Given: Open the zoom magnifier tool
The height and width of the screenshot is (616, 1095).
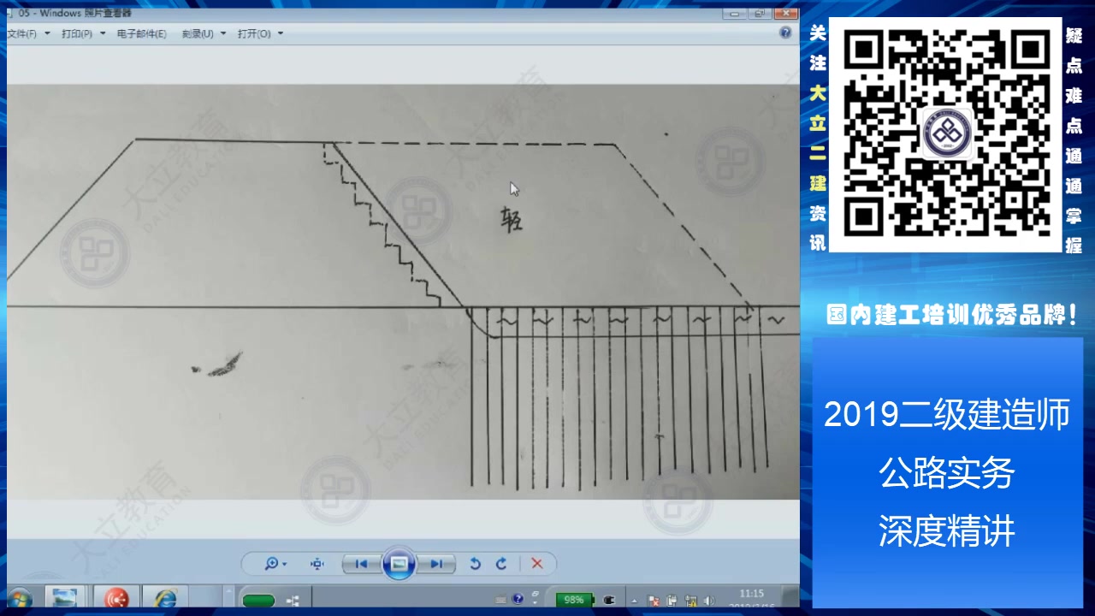Looking at the screenshot, I should [272, 564].
